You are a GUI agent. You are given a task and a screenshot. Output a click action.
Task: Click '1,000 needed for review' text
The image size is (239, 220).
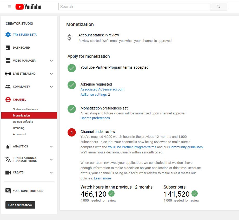182,200
